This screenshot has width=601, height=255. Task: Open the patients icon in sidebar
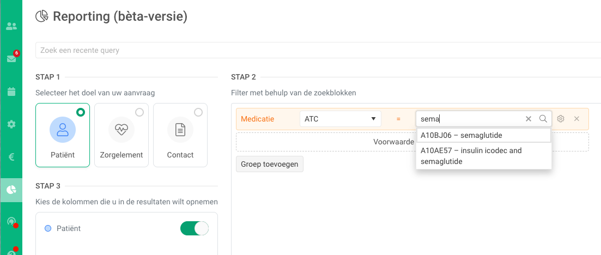click(11, 26)
